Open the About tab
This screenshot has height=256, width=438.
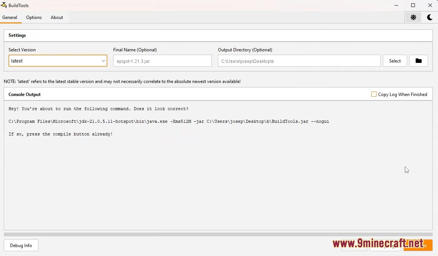pyautogui.click(x=57, y=17)
